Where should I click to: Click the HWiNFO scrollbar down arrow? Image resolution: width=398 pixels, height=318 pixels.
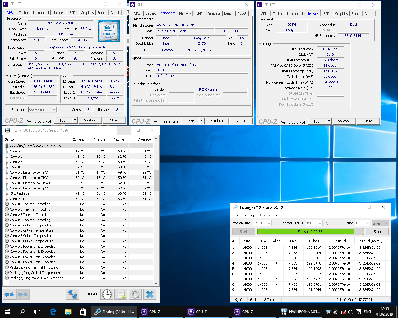(156, 283)
